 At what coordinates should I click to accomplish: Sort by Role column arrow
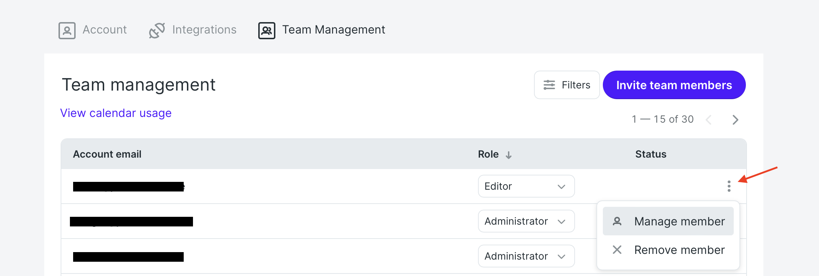(509, 155)
